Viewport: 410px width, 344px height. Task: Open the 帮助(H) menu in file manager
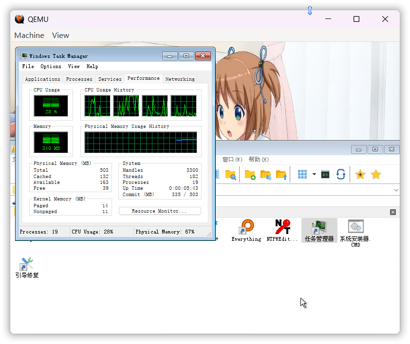point(259,159)
